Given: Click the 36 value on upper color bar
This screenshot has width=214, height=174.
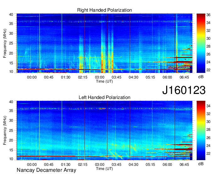Looking at the screenshot, I should 208,15.
